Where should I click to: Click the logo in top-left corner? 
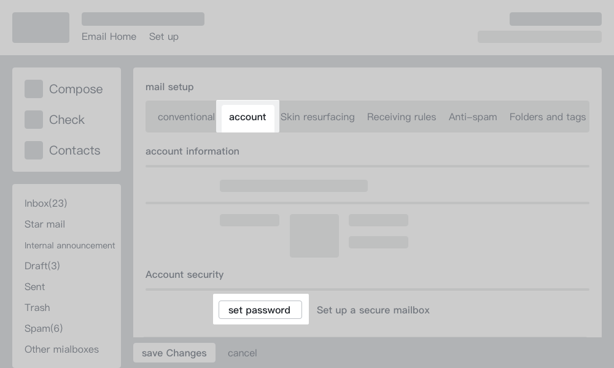pos(41,28)
